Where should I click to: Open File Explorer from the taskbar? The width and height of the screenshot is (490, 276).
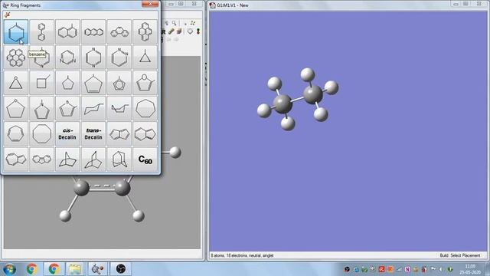[75, 269]
